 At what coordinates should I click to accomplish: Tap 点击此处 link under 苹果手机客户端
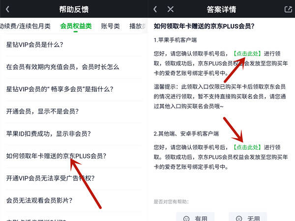(x=247, y=54)
